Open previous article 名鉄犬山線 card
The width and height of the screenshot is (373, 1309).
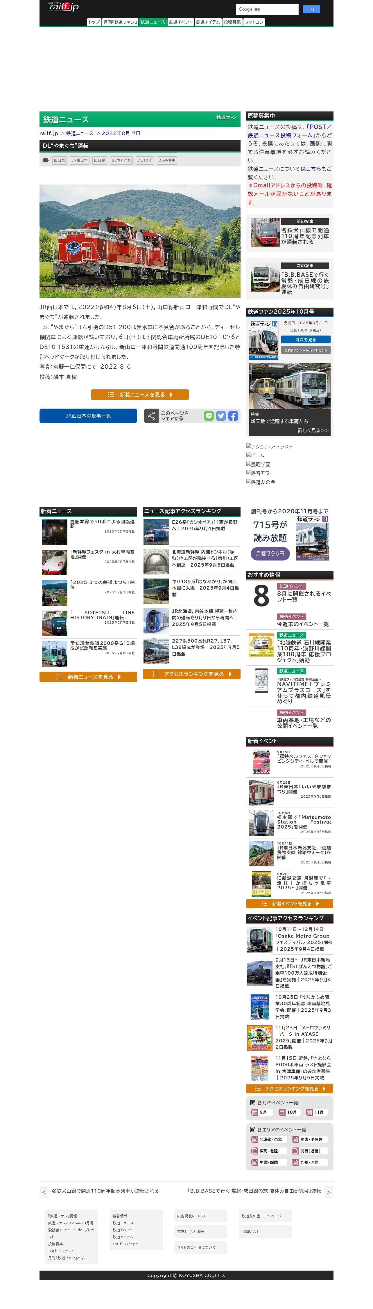tap(290, 233)
